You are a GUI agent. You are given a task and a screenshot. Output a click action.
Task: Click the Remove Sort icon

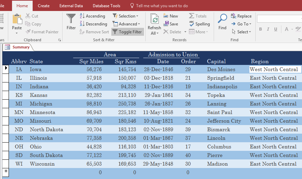82,32
